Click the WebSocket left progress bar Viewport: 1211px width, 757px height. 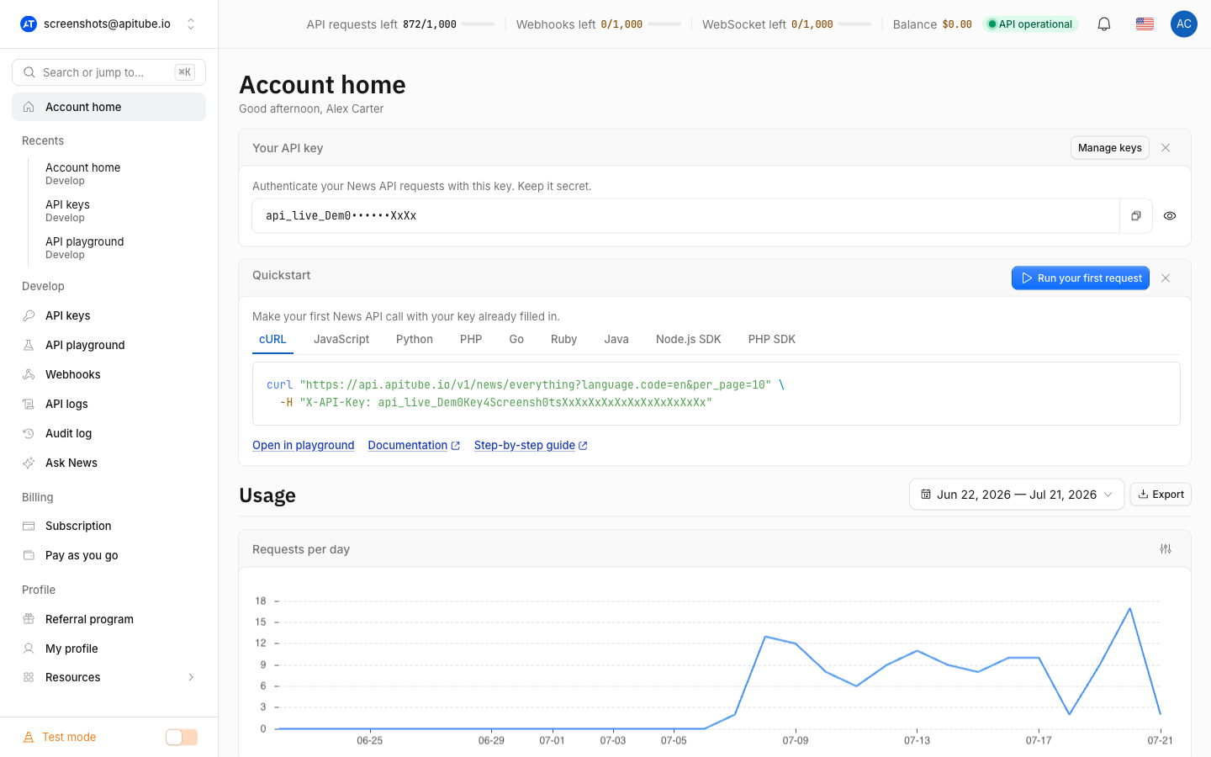click(x=855, y=24)
